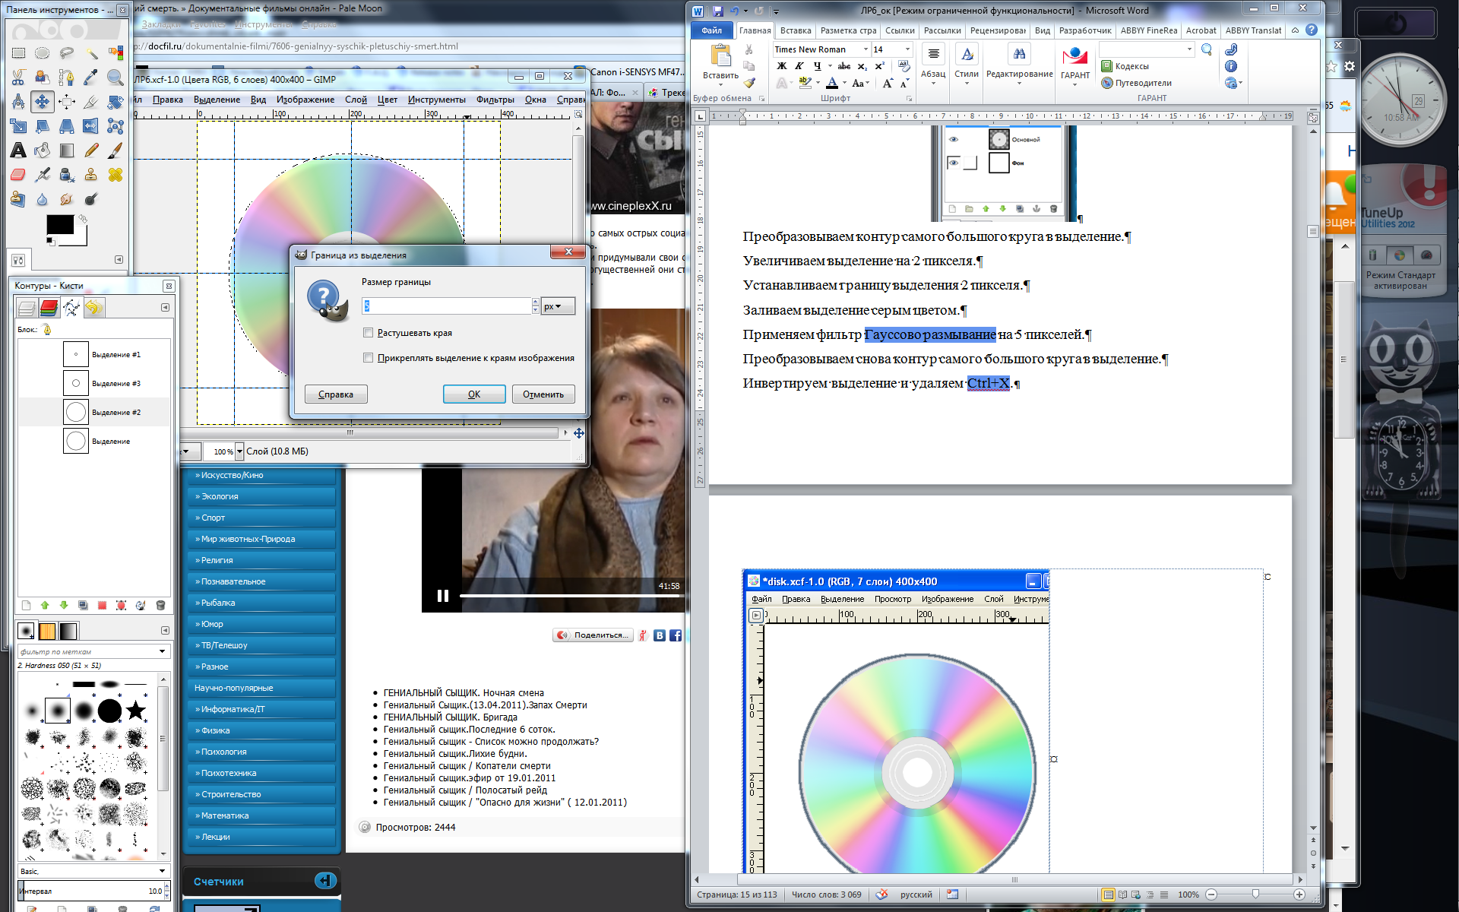
Task: Open the Слой menu in GIMP
Action: [x=356, y=100]
